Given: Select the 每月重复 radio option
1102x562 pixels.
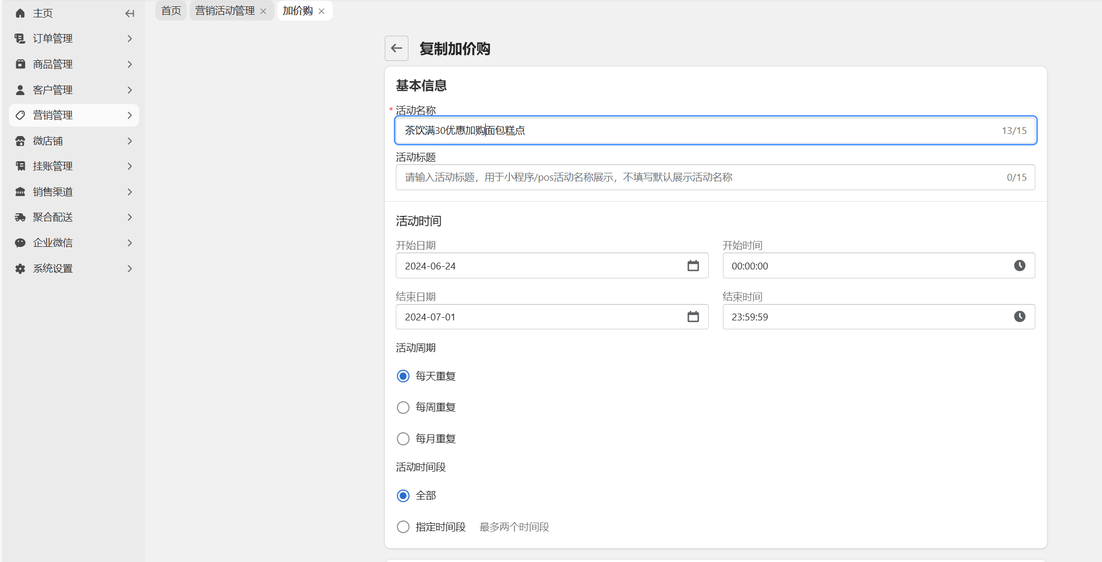Looking at the screenshot, I should point(403,439).
